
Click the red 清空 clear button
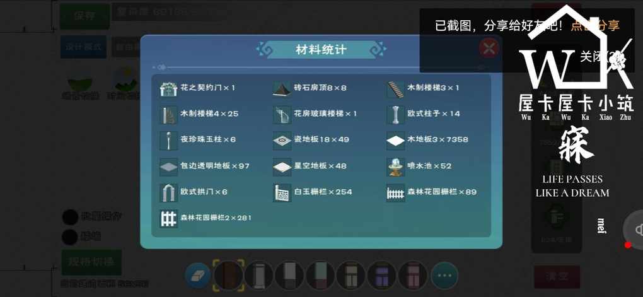[557, 276]
